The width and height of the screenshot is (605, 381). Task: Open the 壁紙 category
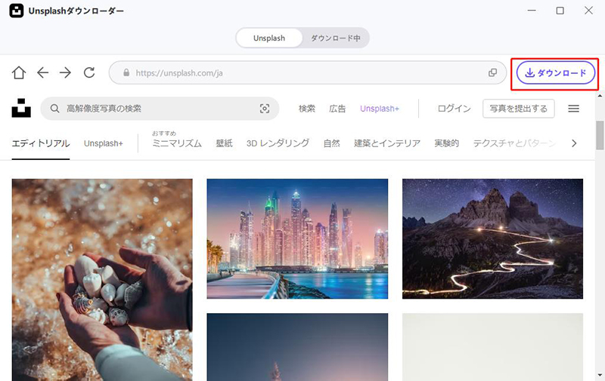224,143
